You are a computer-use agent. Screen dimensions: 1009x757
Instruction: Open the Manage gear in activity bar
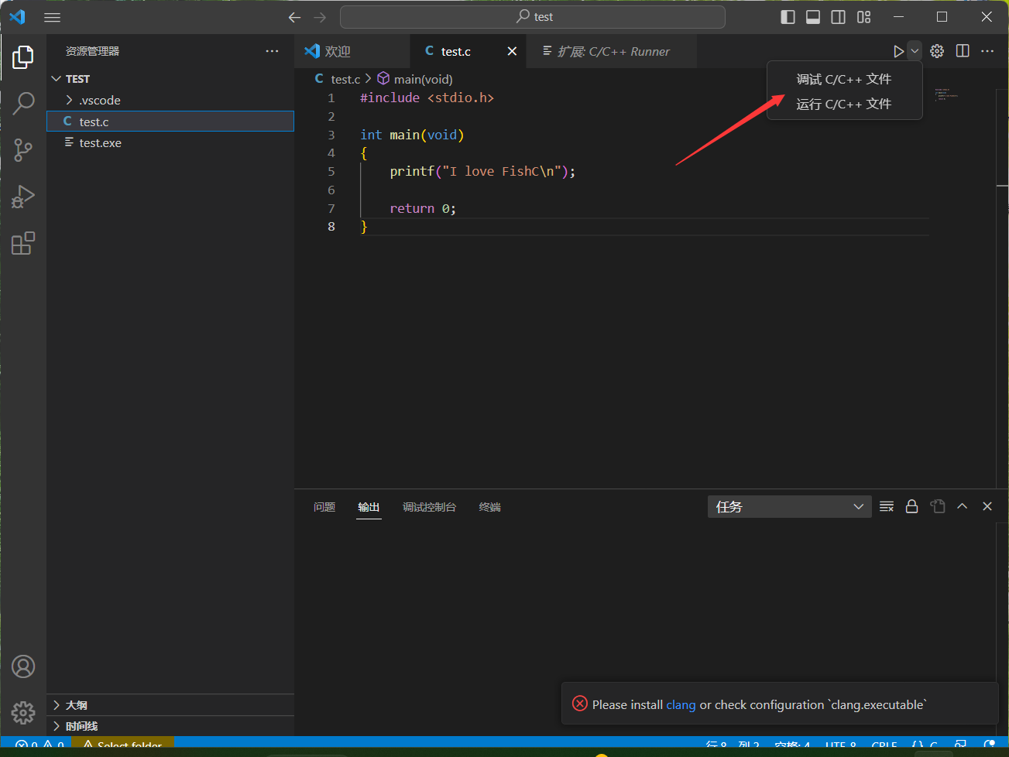point(23,713)
